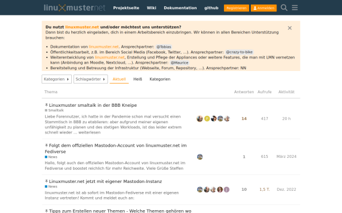Click third avatar in BBB Kneipe row
Screen dimensions: 342x213
coord(214,119)
